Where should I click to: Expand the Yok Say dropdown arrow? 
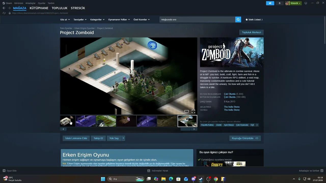coord(123,138)
